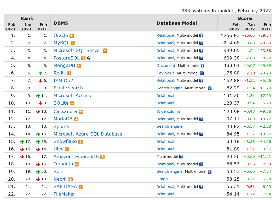Click Relational link in Microsoft Access row
Screen dimensions: 276x200
165,96
